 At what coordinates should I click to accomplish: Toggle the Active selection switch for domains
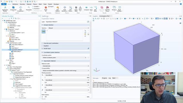[43, 31]
